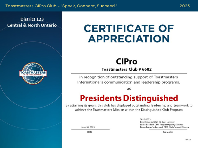Click the 'CERTIFICATE OF' heading line
The width and height of the screenshot is (198, 148).
tap(129, 28)
